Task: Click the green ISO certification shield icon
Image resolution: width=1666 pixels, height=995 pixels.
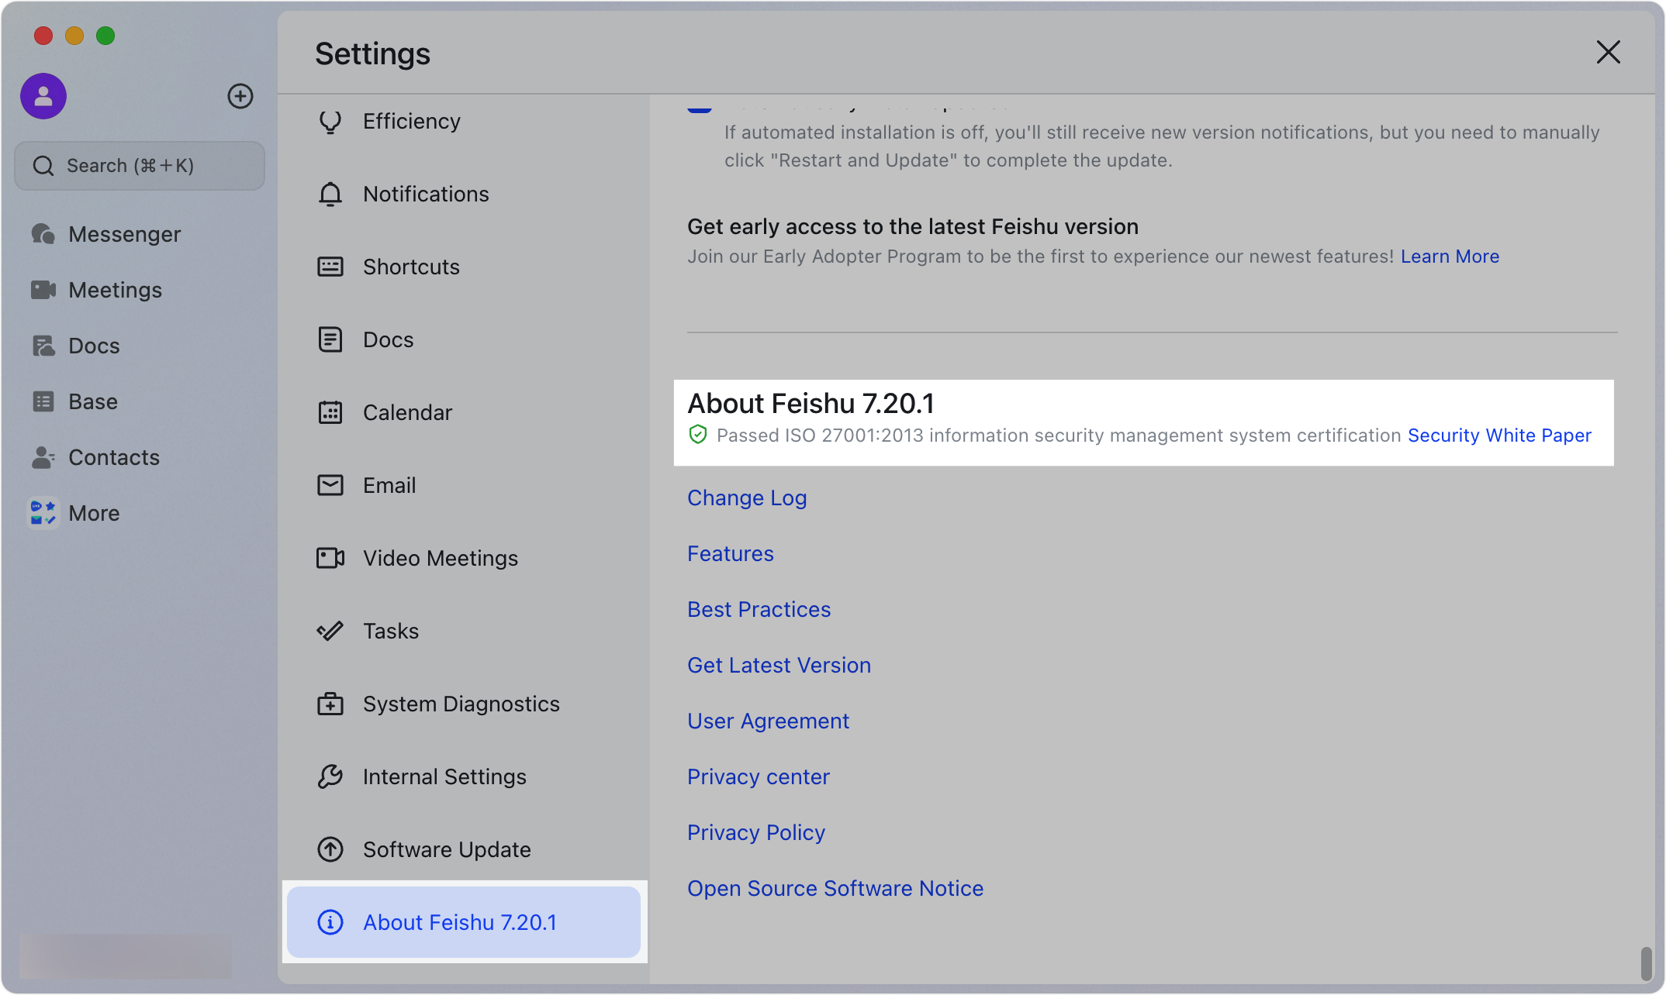Action: point(698,435)
